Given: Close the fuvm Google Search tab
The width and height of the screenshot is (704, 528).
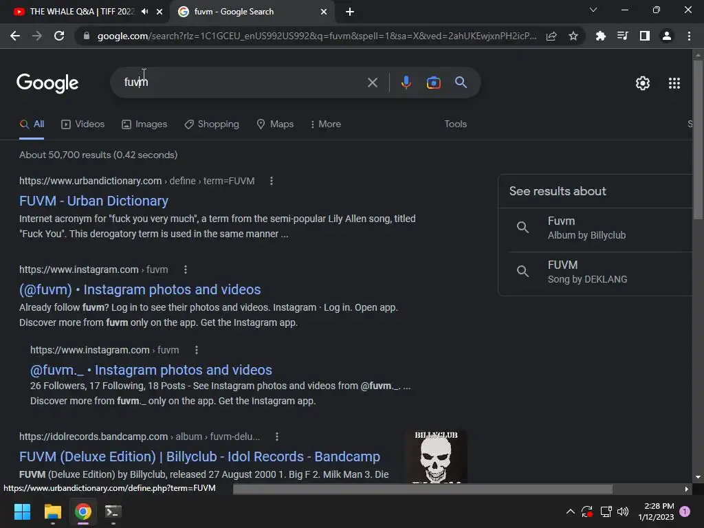Looking at the screenshot, I should click(x=324, y=12).
